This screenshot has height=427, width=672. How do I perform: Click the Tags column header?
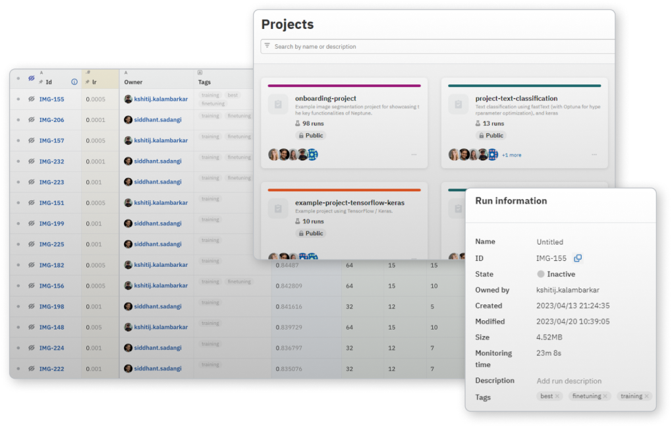coord(205,82)
